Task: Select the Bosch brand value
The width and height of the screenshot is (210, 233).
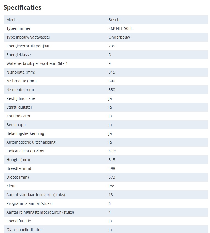Action: [114, 20]
